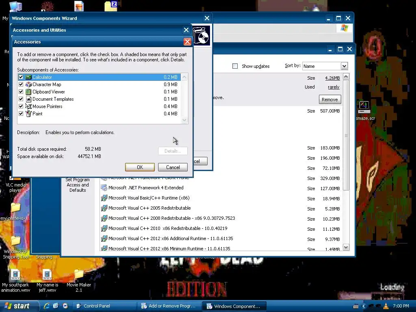Close the Accessories dialog with red X
Image resolution: width=416 pixels, height=312 pixels.
187,42
